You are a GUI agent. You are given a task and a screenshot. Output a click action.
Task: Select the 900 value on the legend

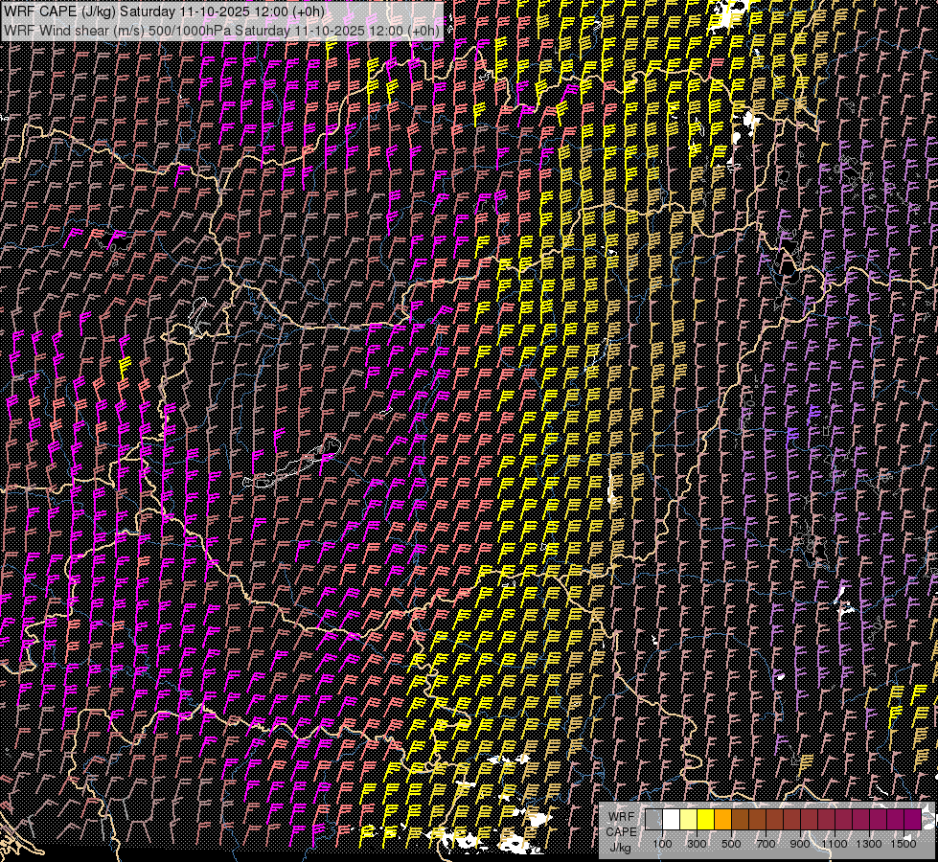click(800, 844)
